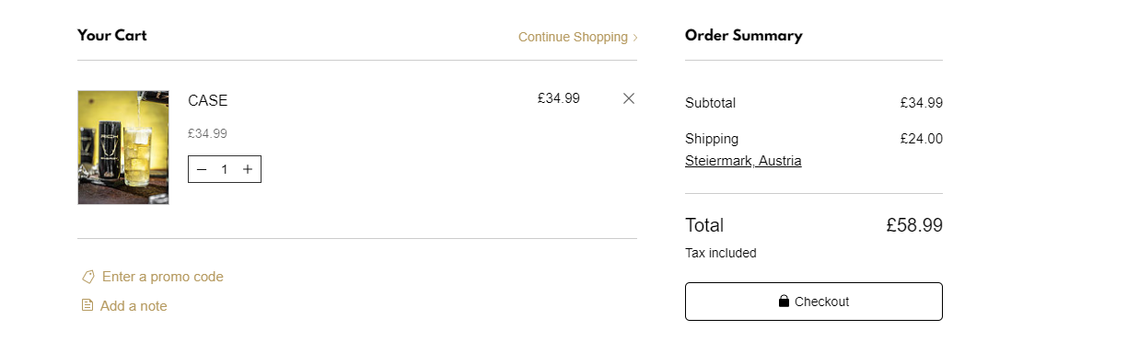This screenshot has height=353, width=1139.
Task: Click the Order Summary heading
Action: pos(744,35)
